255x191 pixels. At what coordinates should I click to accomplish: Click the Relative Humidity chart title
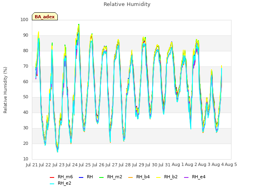[127, 4]
